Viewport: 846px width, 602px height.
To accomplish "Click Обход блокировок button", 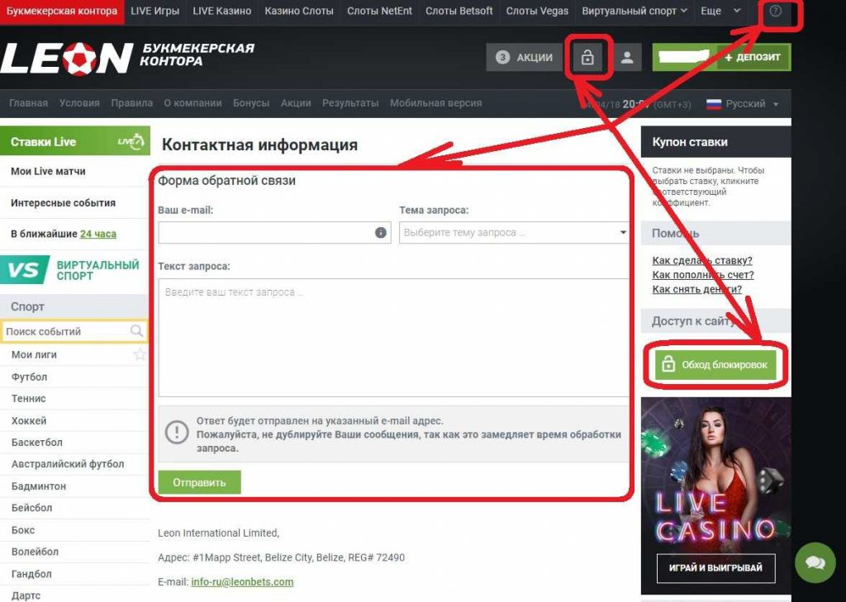I will coord(715,365).
